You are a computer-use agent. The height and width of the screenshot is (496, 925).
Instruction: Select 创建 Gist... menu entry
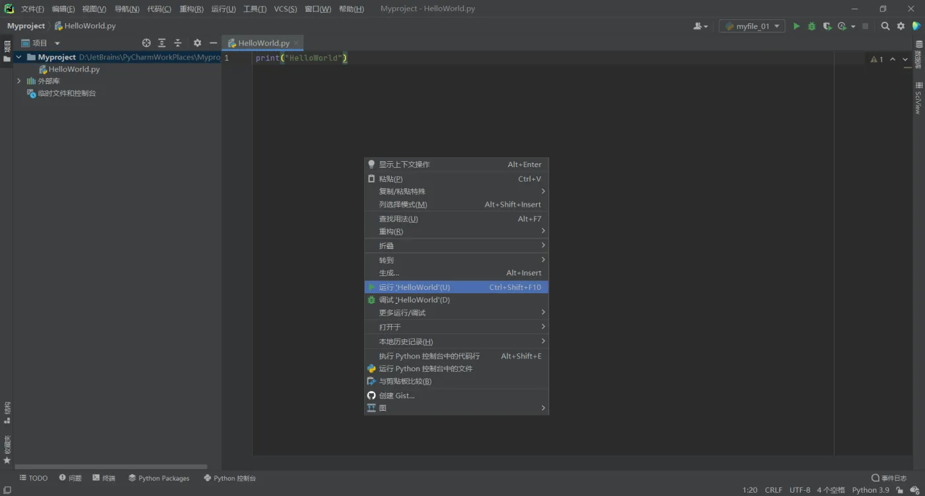[x=457, y=396]
